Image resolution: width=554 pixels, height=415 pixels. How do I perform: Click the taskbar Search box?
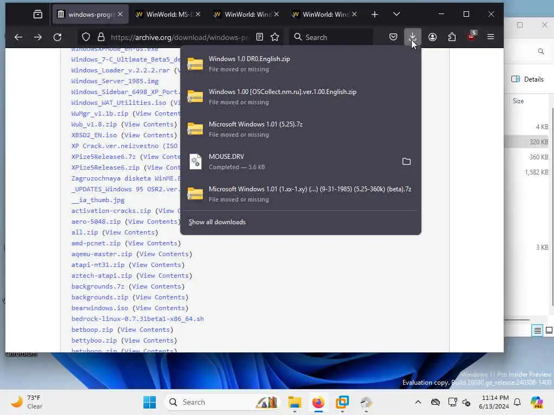[x=222, y=402]
